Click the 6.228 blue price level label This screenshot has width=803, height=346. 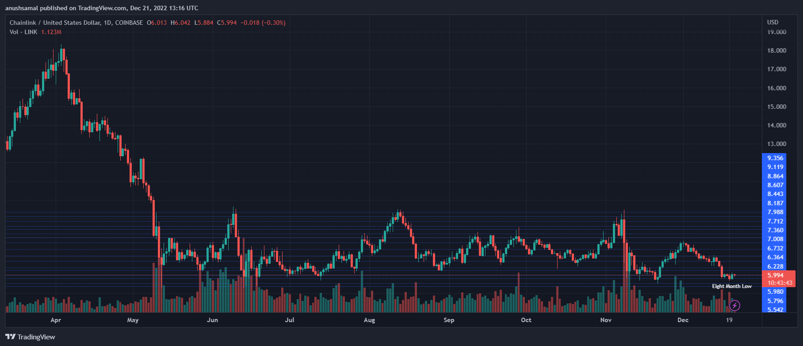tap(775, 266)
